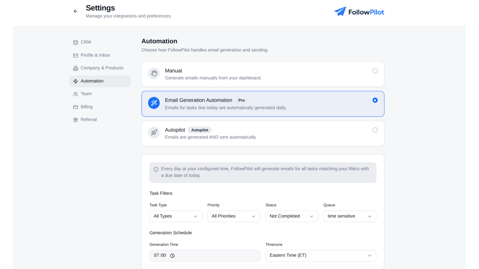Viewport: 479px width, 269px height.
Task: Click the FollowPilot paper plane logo
Action: (x=340, y=12)
